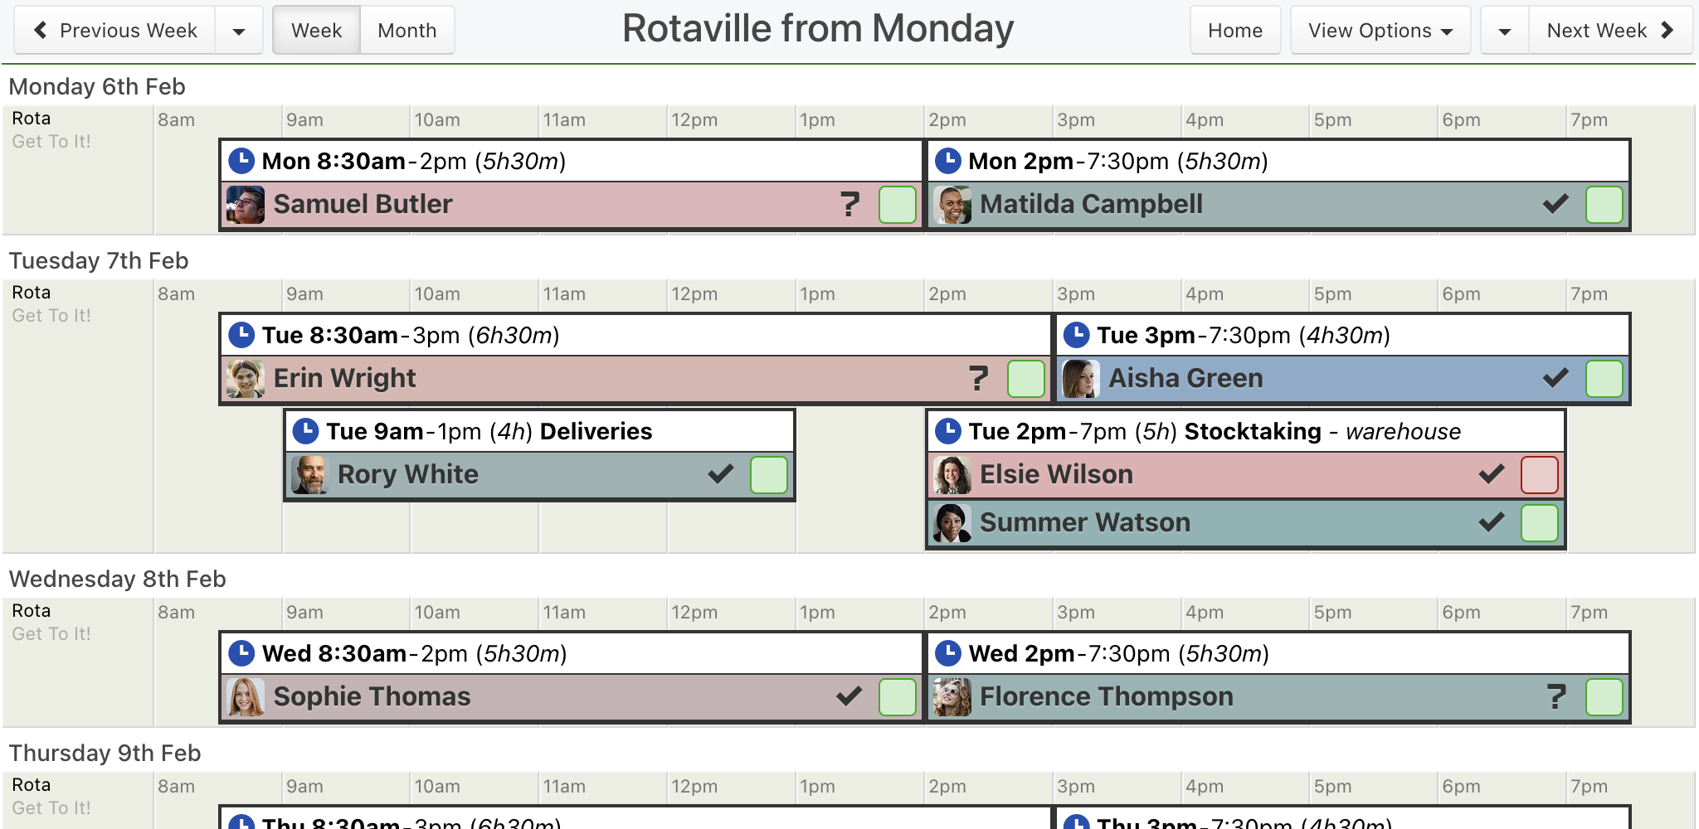Click clock icon on Mon 8:30am shift
Image resolution: width=1699 pixels, height=829 pixels.
click(241, 161)
